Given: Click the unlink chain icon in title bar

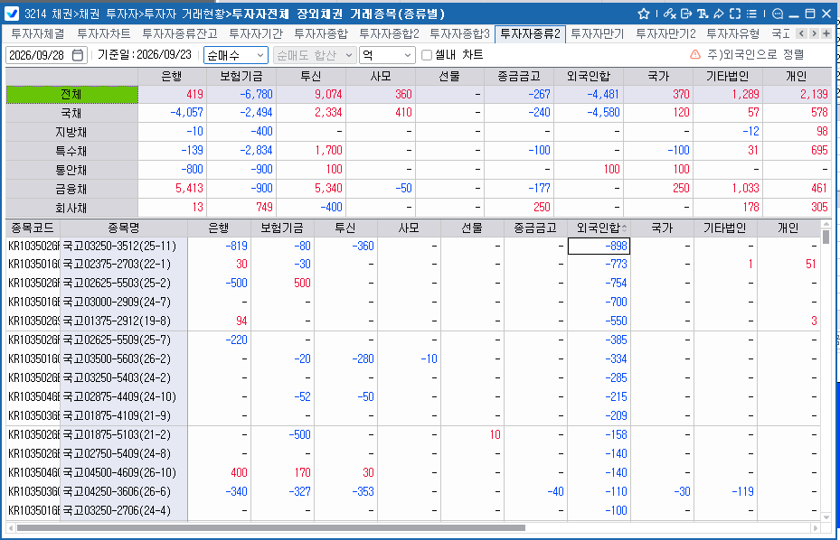Looking at the screenshot, I should 670,14.
